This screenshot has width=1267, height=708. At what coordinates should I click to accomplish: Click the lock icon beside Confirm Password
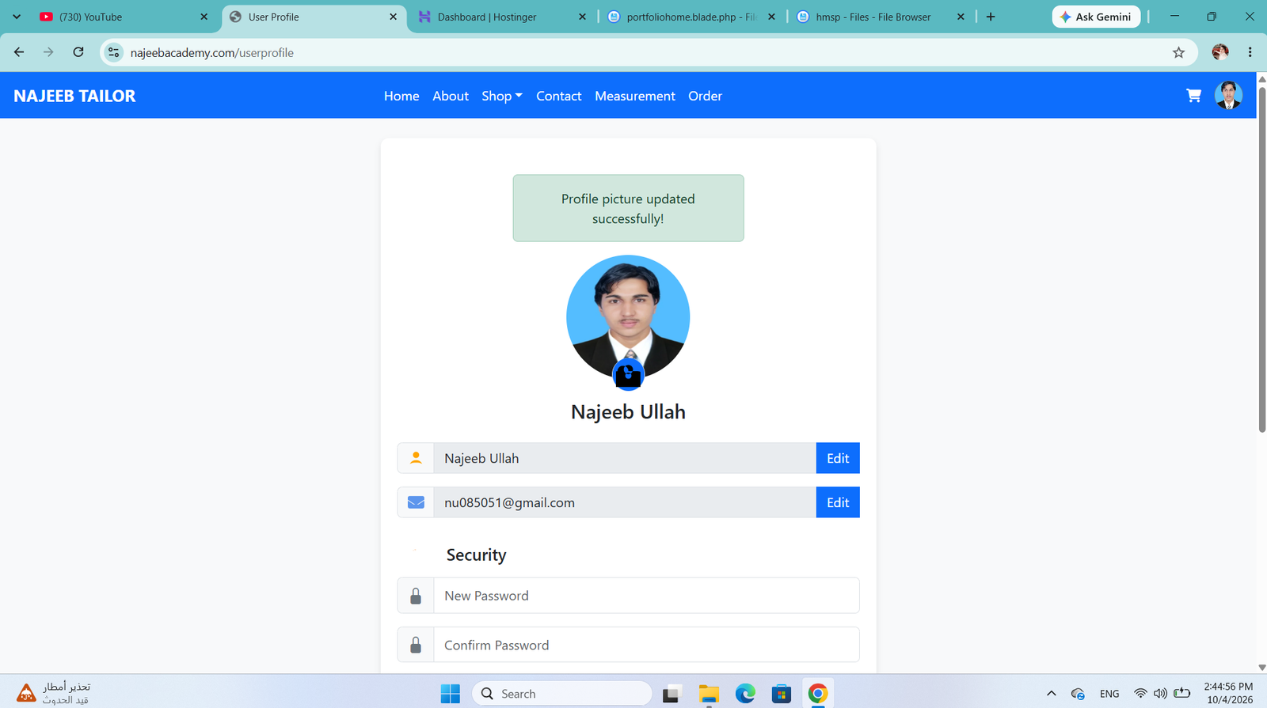tap(416, 645)
